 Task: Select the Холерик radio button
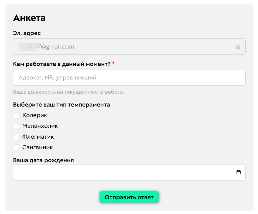(x=16, y=116)
